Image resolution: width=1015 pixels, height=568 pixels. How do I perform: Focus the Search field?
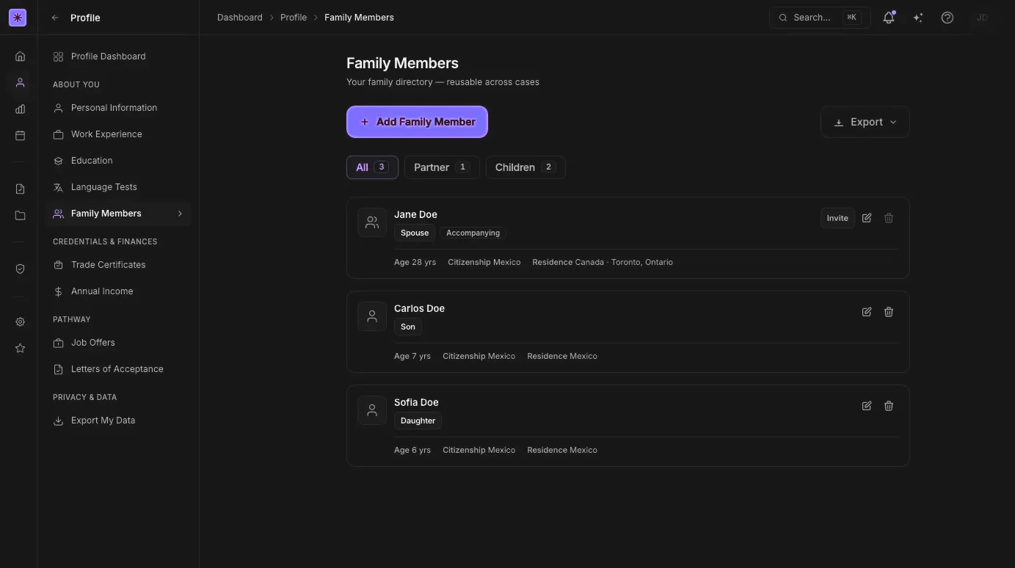[819, 18]
